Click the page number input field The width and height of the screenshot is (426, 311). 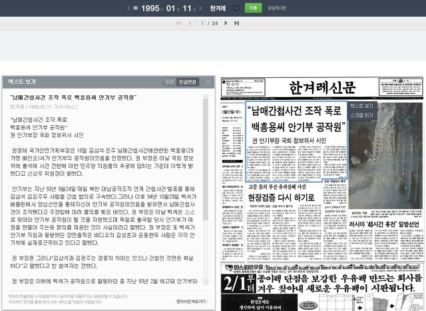(201, 23)
